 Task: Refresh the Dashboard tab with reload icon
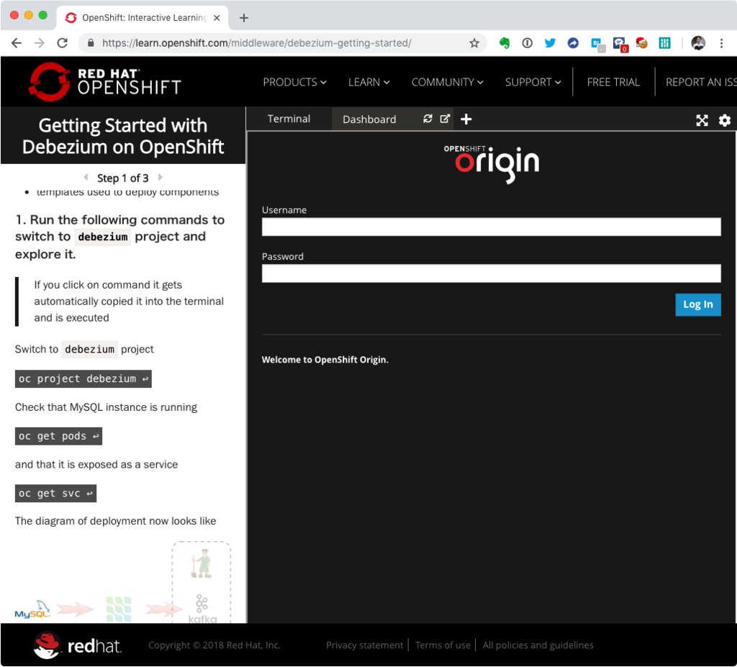pyautogui.click(x=428, y=119)
